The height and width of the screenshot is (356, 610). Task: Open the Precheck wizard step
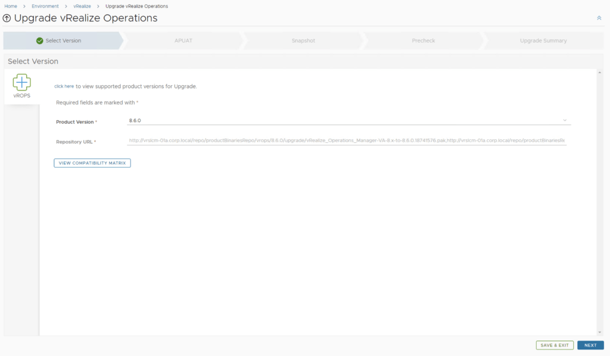tap(424, 41)
